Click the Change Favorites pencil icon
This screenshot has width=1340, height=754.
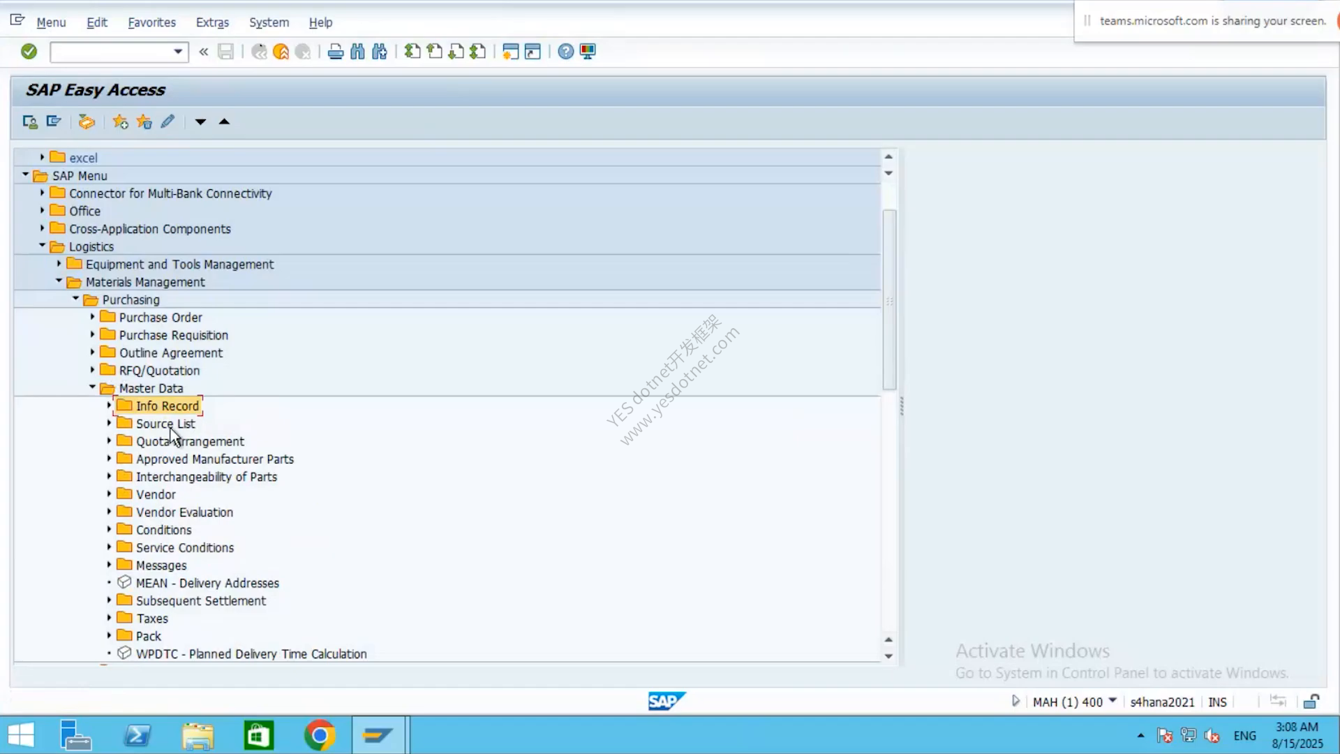click(167, 122)
